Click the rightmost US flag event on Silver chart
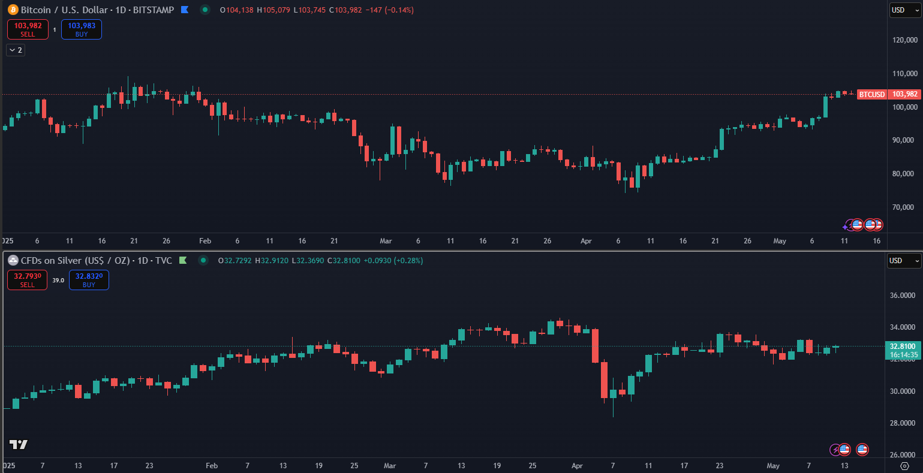The width and height of the screenshot is (923, 473). click(x=862, y=450)
